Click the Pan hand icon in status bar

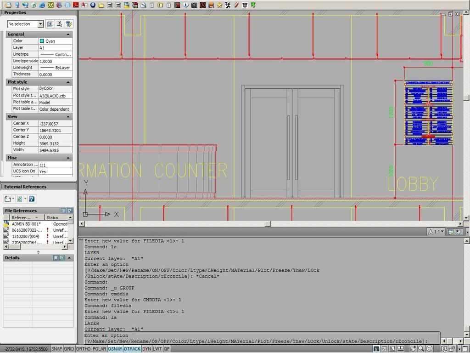413,349
